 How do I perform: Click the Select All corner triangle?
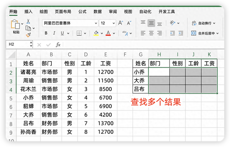tap(11, 54)
